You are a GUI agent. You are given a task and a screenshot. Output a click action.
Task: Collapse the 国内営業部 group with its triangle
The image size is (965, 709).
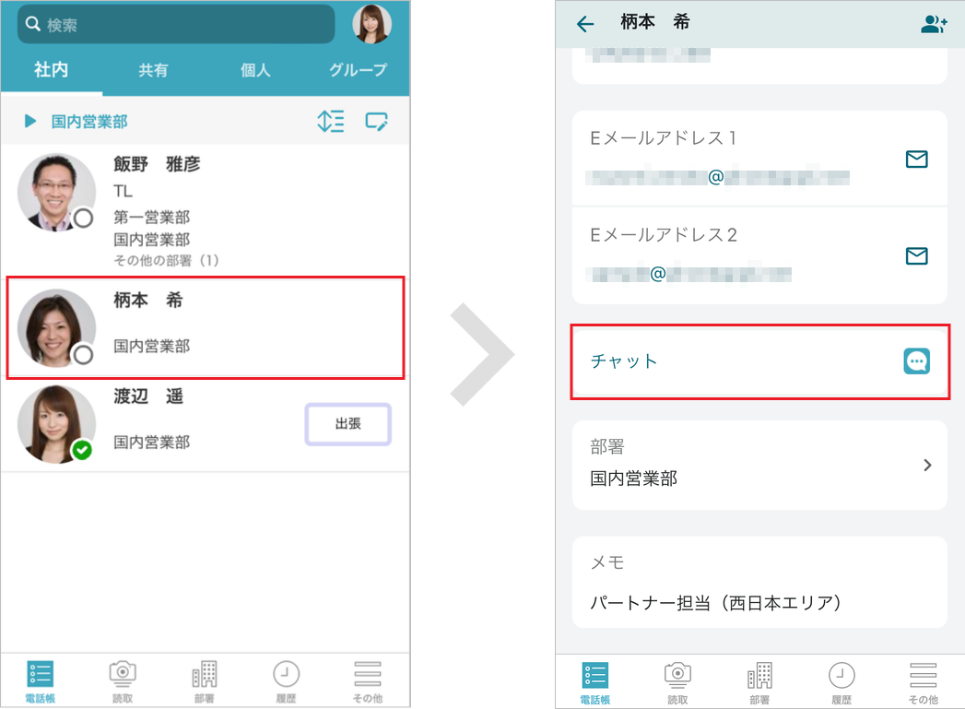click(x=29, y=121)
